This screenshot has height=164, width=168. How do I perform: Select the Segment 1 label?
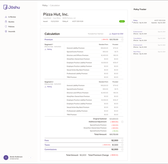(x=49, y=45)
